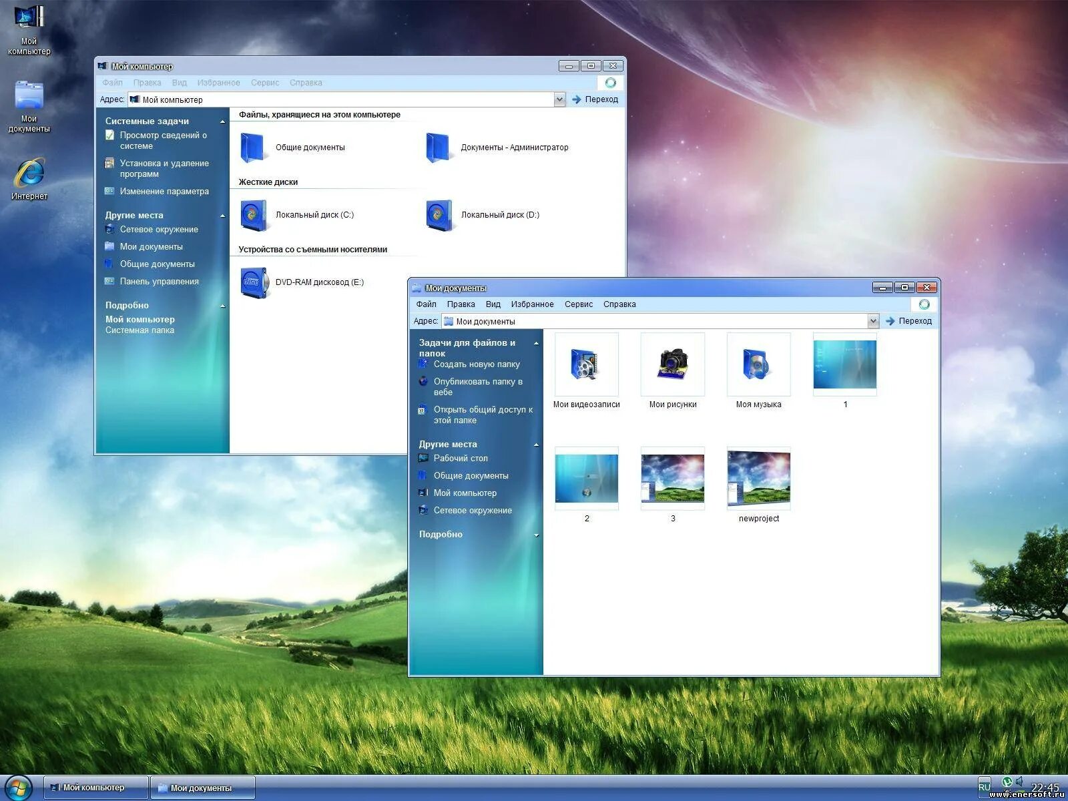Screen dimensions: 1068x801
Task: Collapse Другие места in Мой компьютер window
Action: 222,216
